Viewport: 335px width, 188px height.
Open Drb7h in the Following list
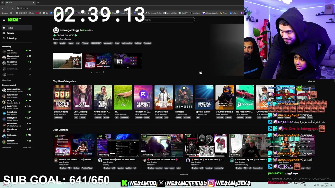point(16,51)
